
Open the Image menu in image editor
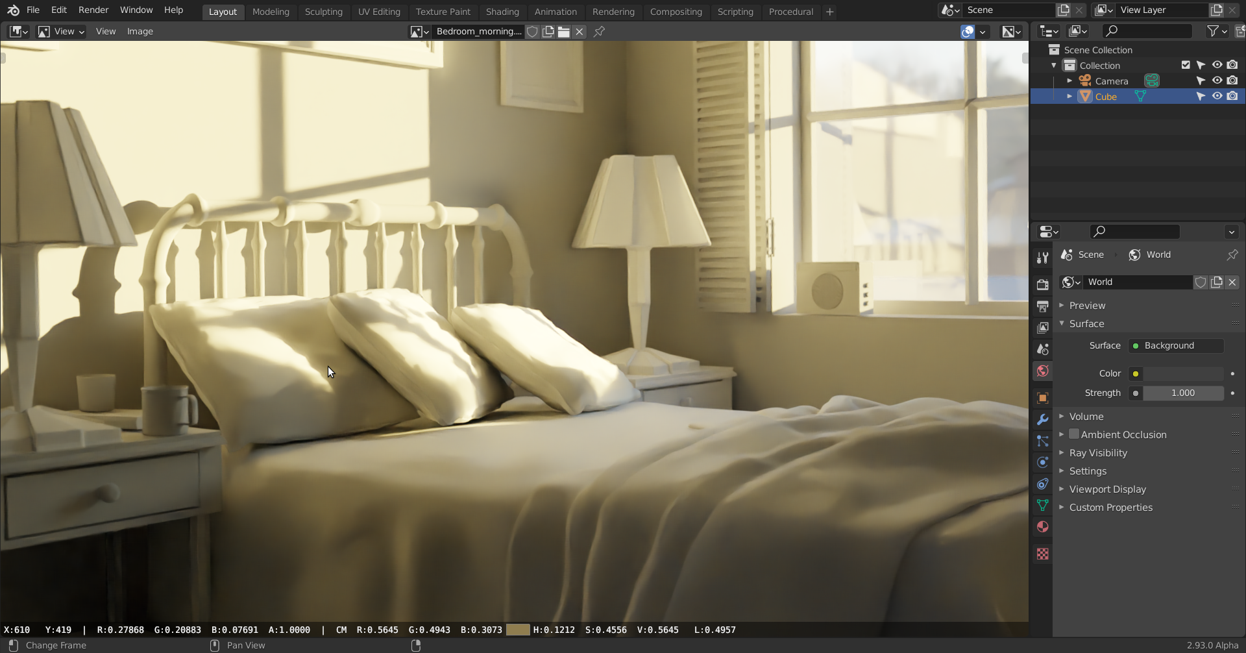[140, 31]
